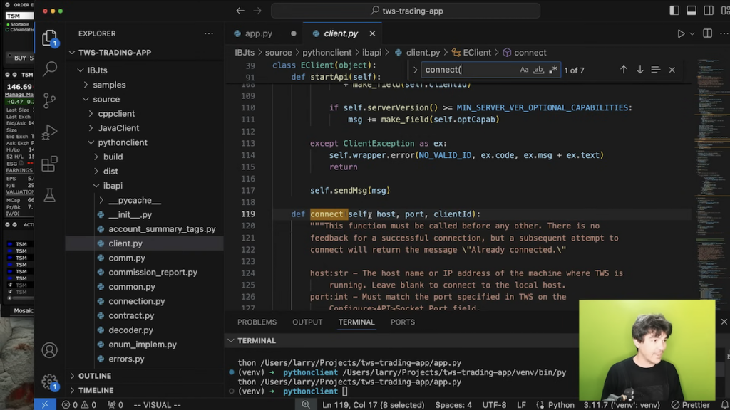
Task: Expand the OUTLINE section
Action: pyautogui.click(x=94, y=376)
